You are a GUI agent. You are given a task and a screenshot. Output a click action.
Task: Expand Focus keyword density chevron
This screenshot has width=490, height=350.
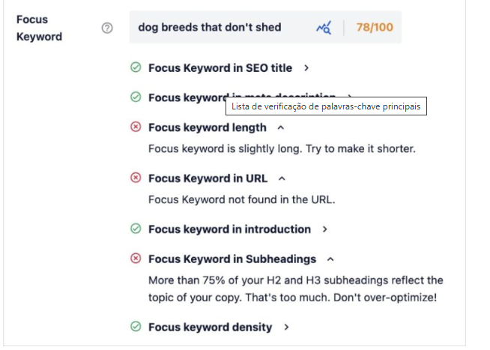[286, 328]
